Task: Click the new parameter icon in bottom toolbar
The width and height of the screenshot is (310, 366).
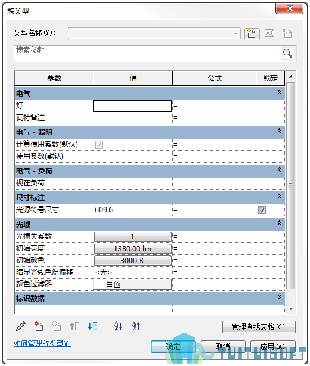Action: [x=39, y=326]
